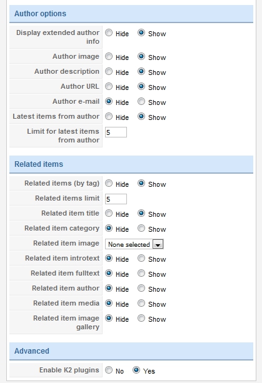
Task: Show the Related item introtext
Action: [x=141, y=258]
